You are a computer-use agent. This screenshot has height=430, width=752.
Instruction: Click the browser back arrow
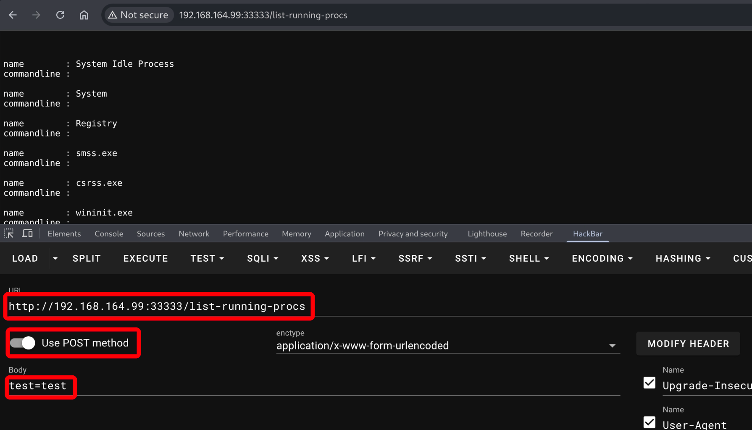(x=13, y=15)
